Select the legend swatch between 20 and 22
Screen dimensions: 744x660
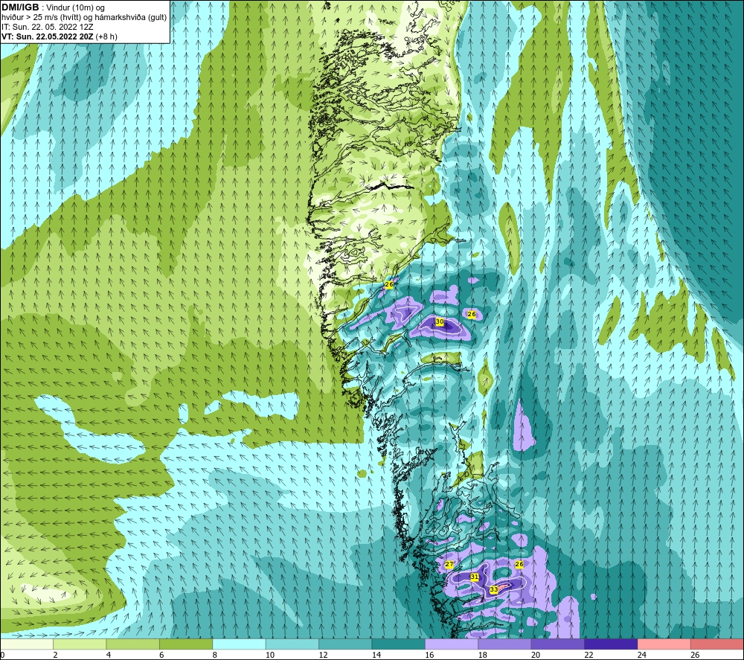click(558, 644)
